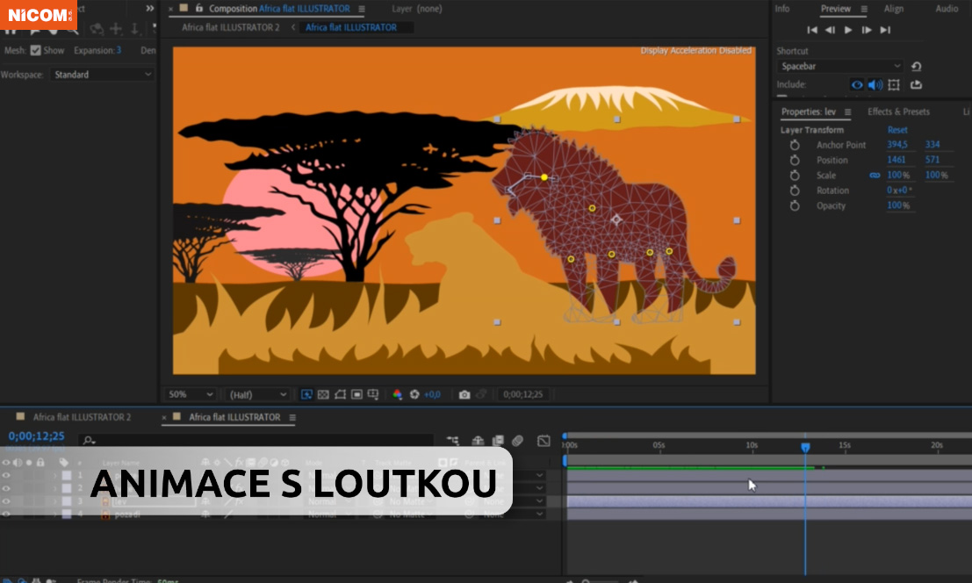The image size is (972, 583).
Task: Toggle mask and shape path visibility
Action: (340, 394)
